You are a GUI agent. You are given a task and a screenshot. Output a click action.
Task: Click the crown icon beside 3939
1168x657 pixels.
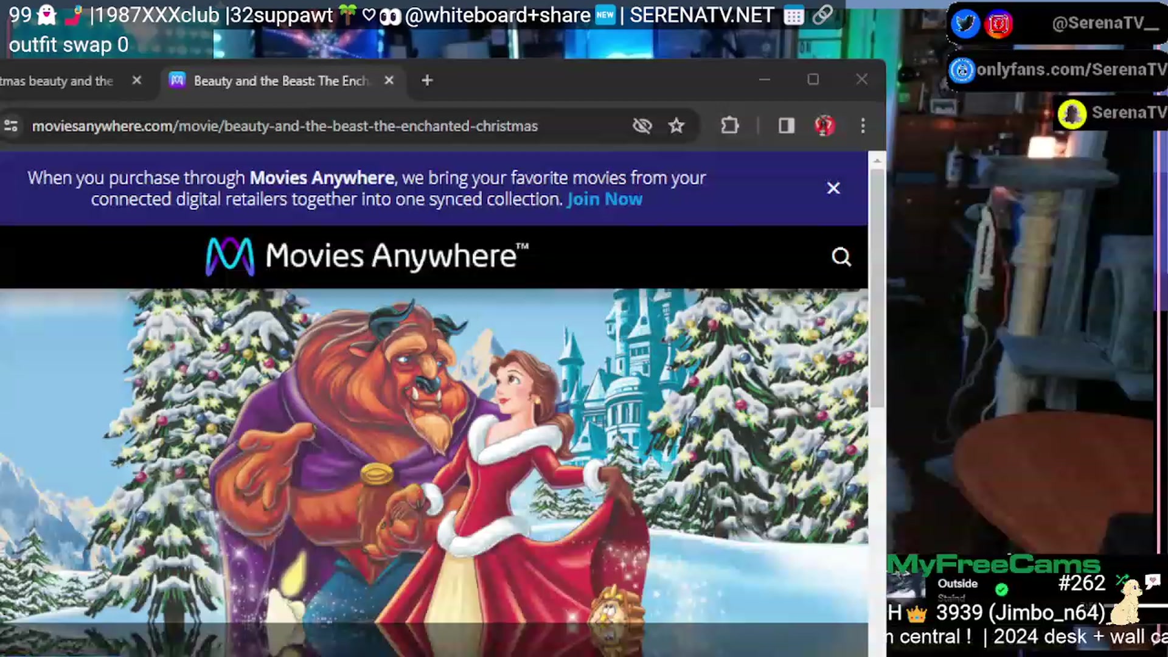917,613
